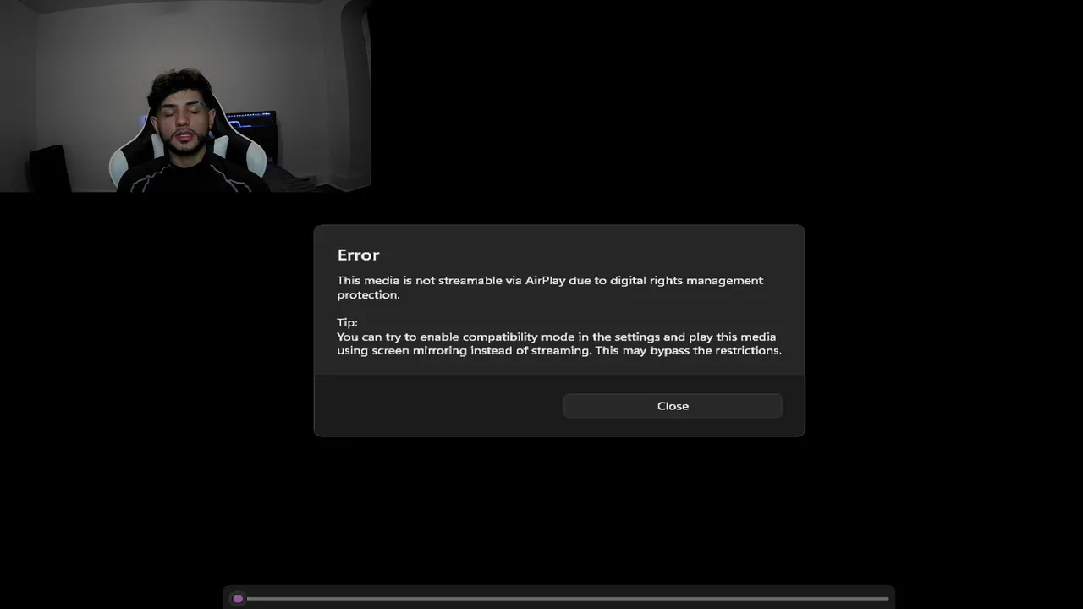Click the "Error" dialog title
The width and height of the screenshot is (1083, 609).
pyautogui.click(x=358, y=255)
